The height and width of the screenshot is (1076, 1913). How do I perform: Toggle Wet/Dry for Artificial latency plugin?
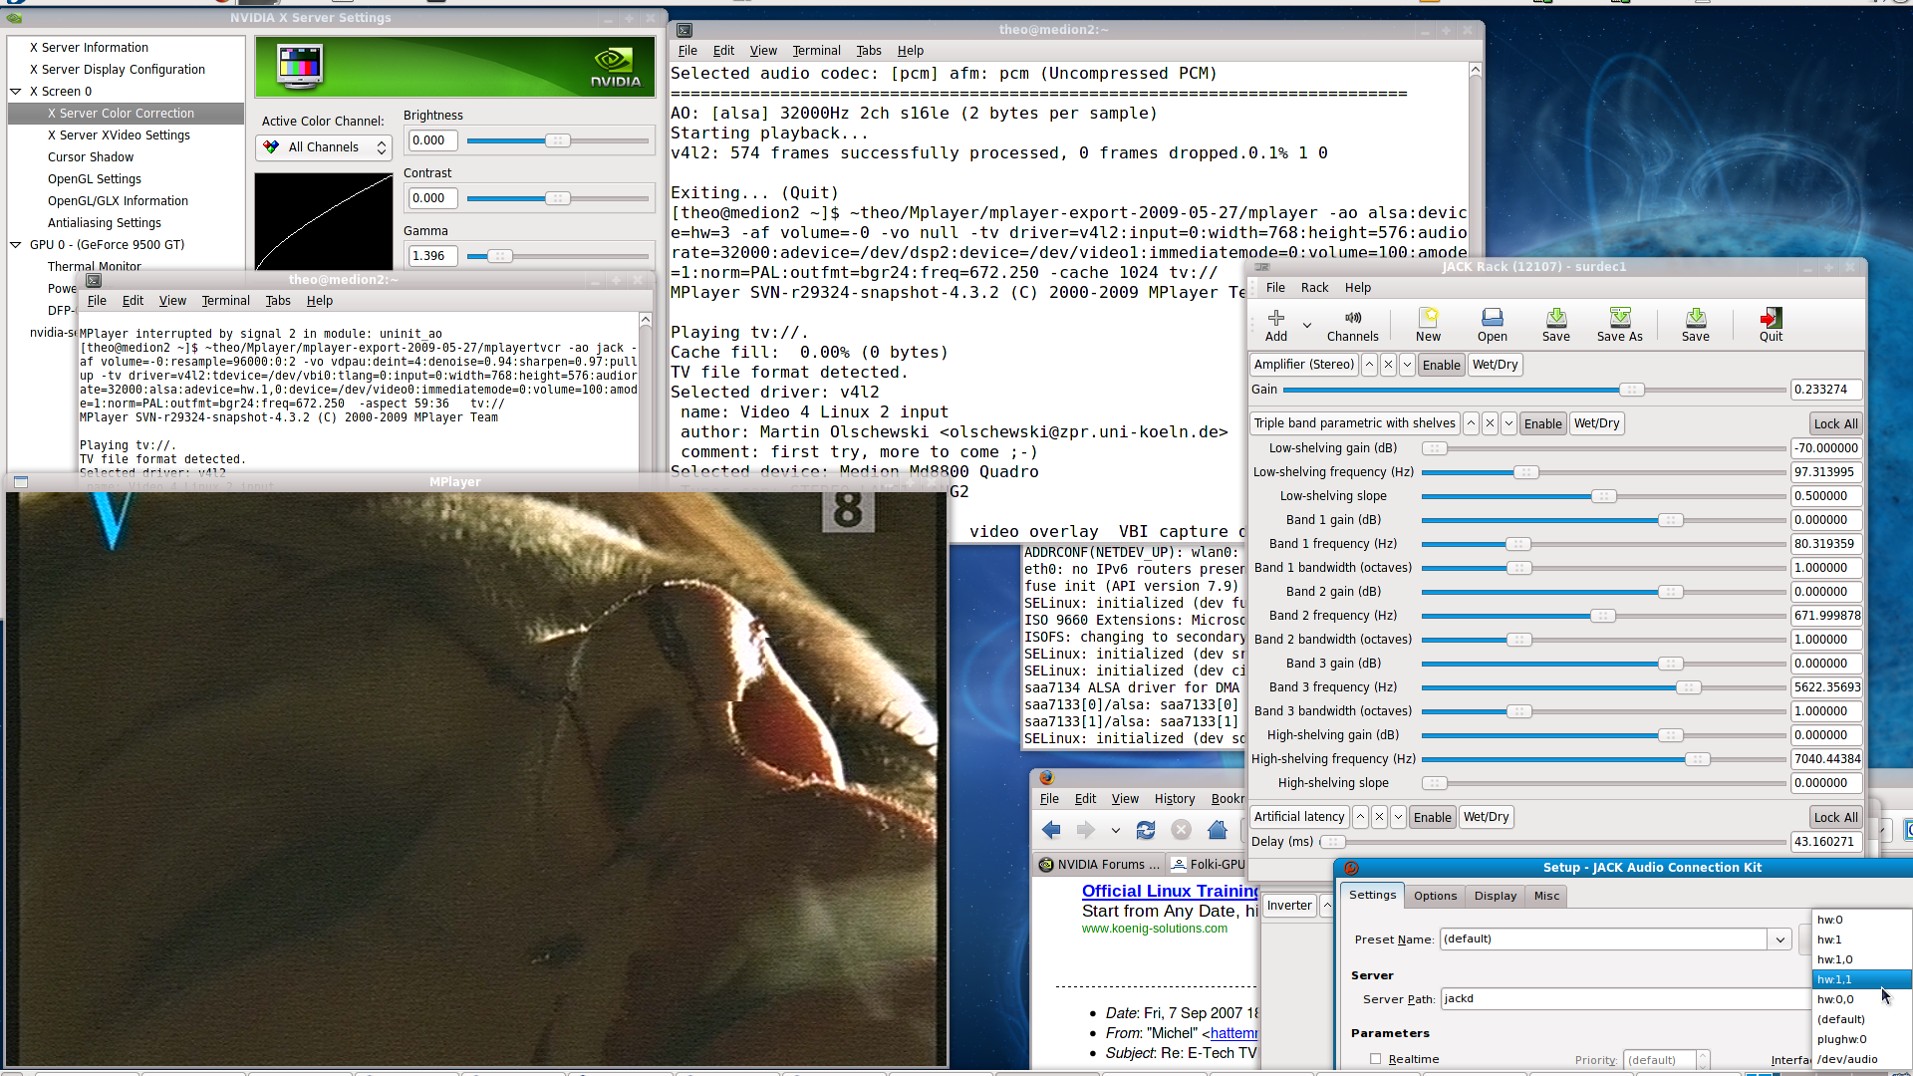pyautogui.click(x=1486, y=817)
